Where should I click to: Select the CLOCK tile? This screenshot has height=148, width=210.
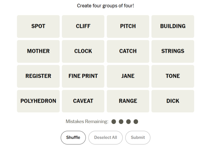tap(83, 51)
